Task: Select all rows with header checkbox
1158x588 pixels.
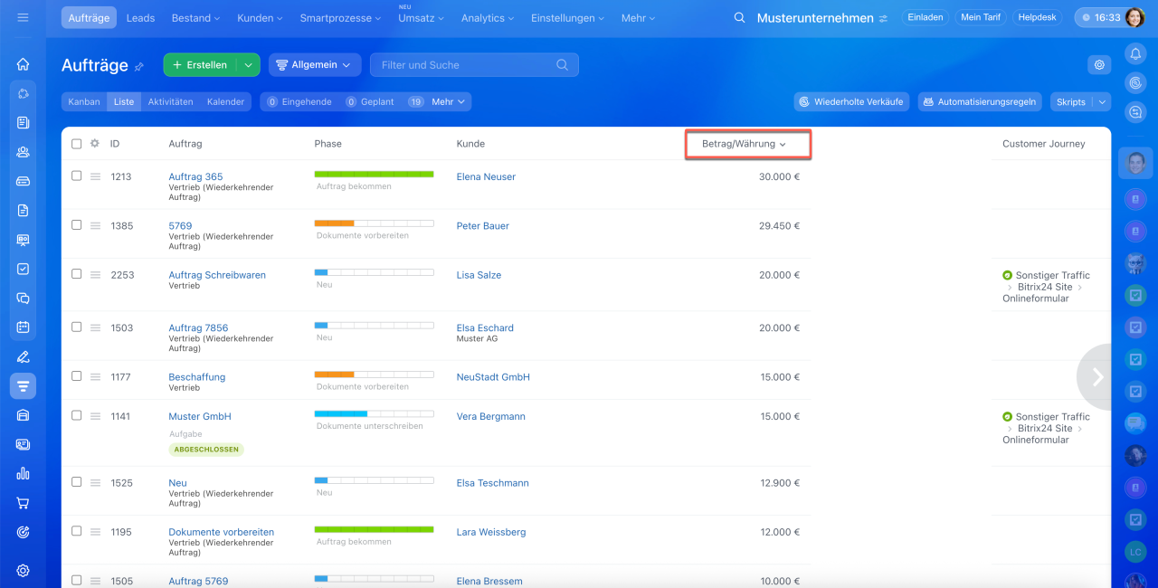Action: pyautogui.click(x=76, y=144)
